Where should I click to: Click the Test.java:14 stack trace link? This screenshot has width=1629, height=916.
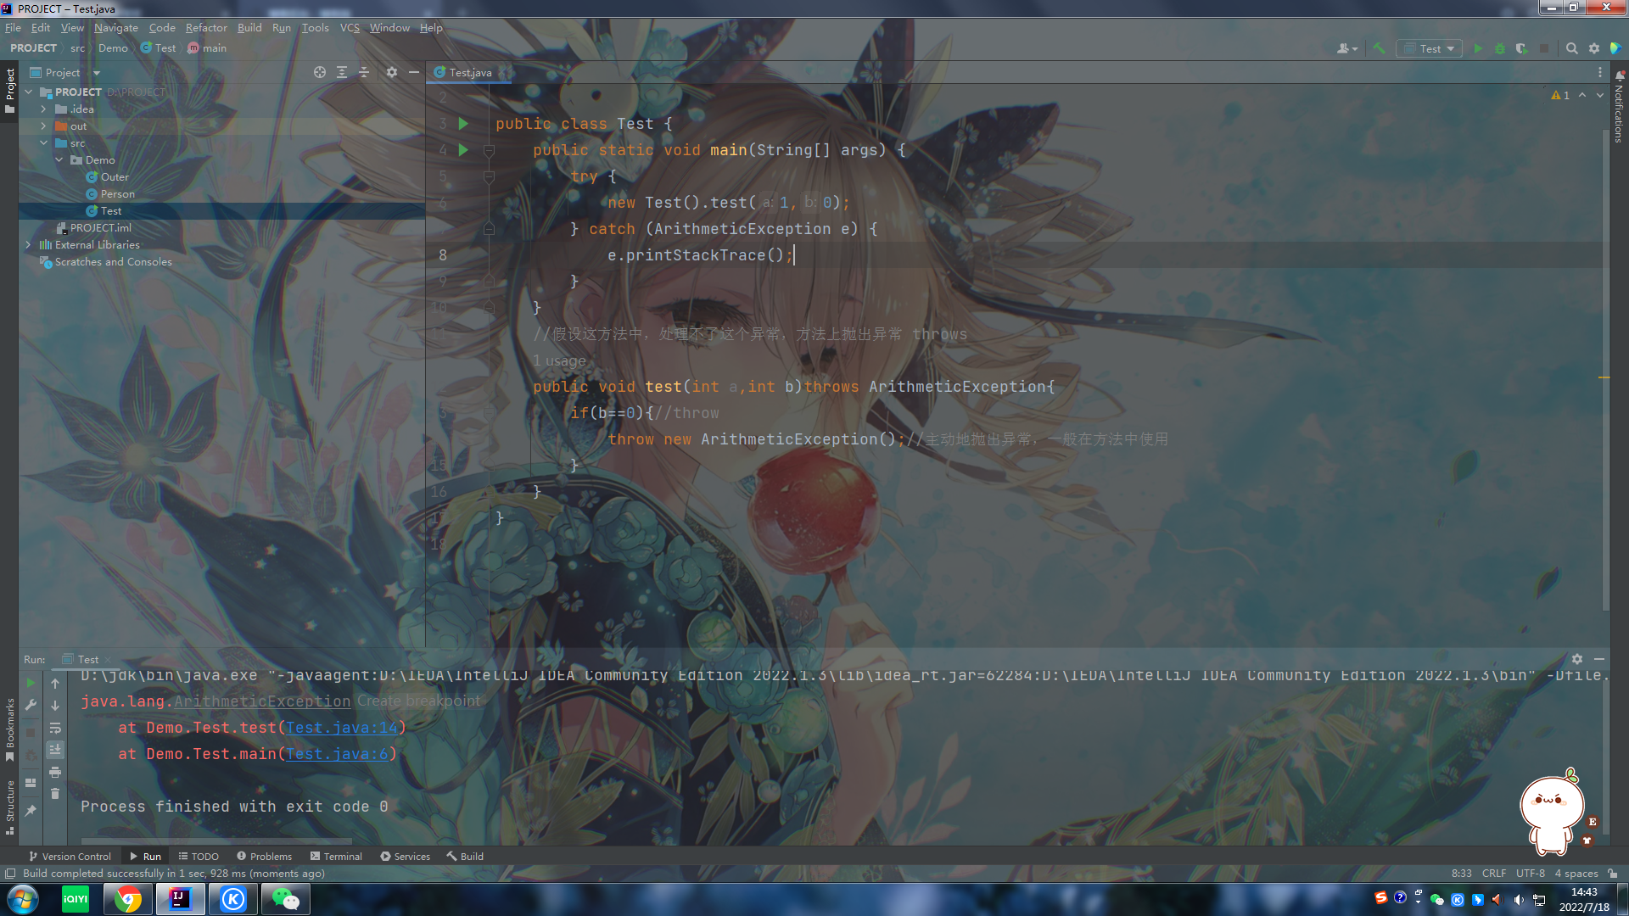[342, 728]
